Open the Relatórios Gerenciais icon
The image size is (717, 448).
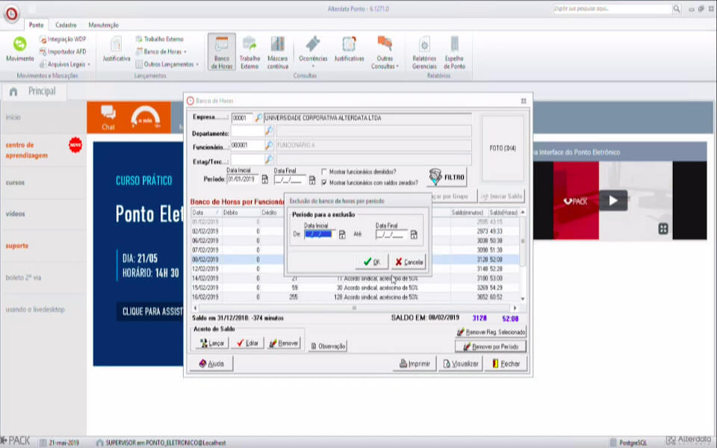[424, 52]
